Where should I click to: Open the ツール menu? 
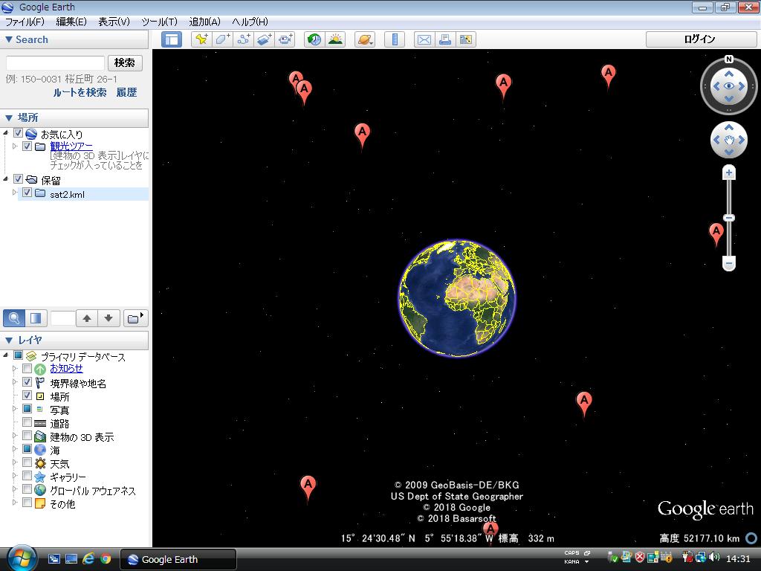coord(158,22)
